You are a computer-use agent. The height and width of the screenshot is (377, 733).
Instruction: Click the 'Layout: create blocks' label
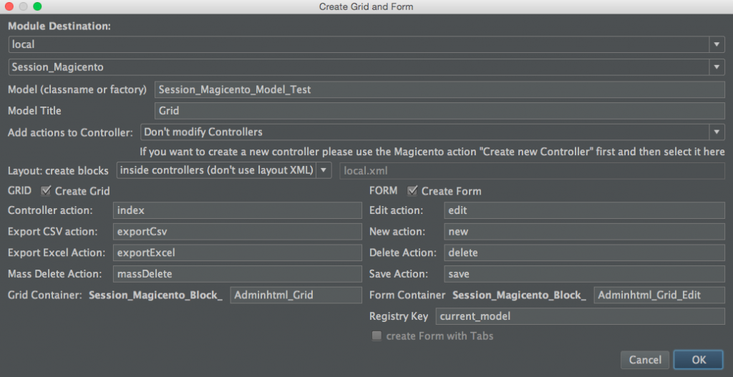coord(59,170)
